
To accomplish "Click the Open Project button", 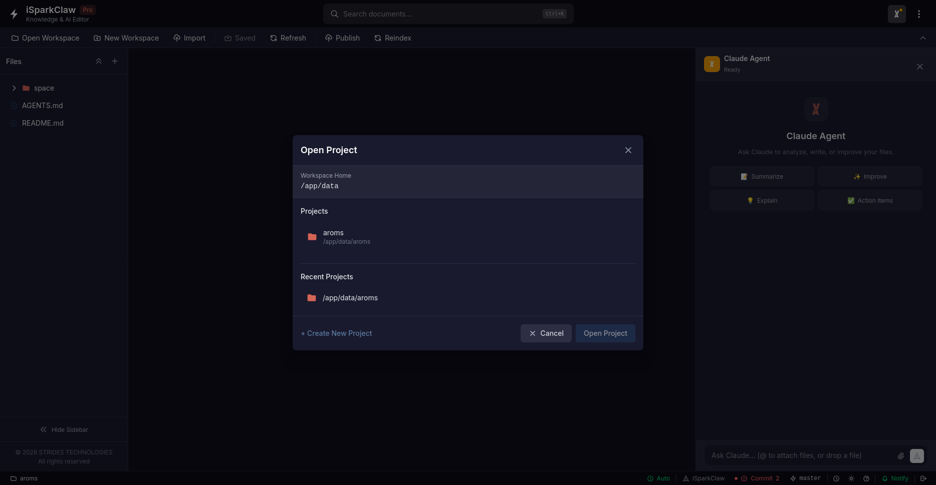I will 605,333.
